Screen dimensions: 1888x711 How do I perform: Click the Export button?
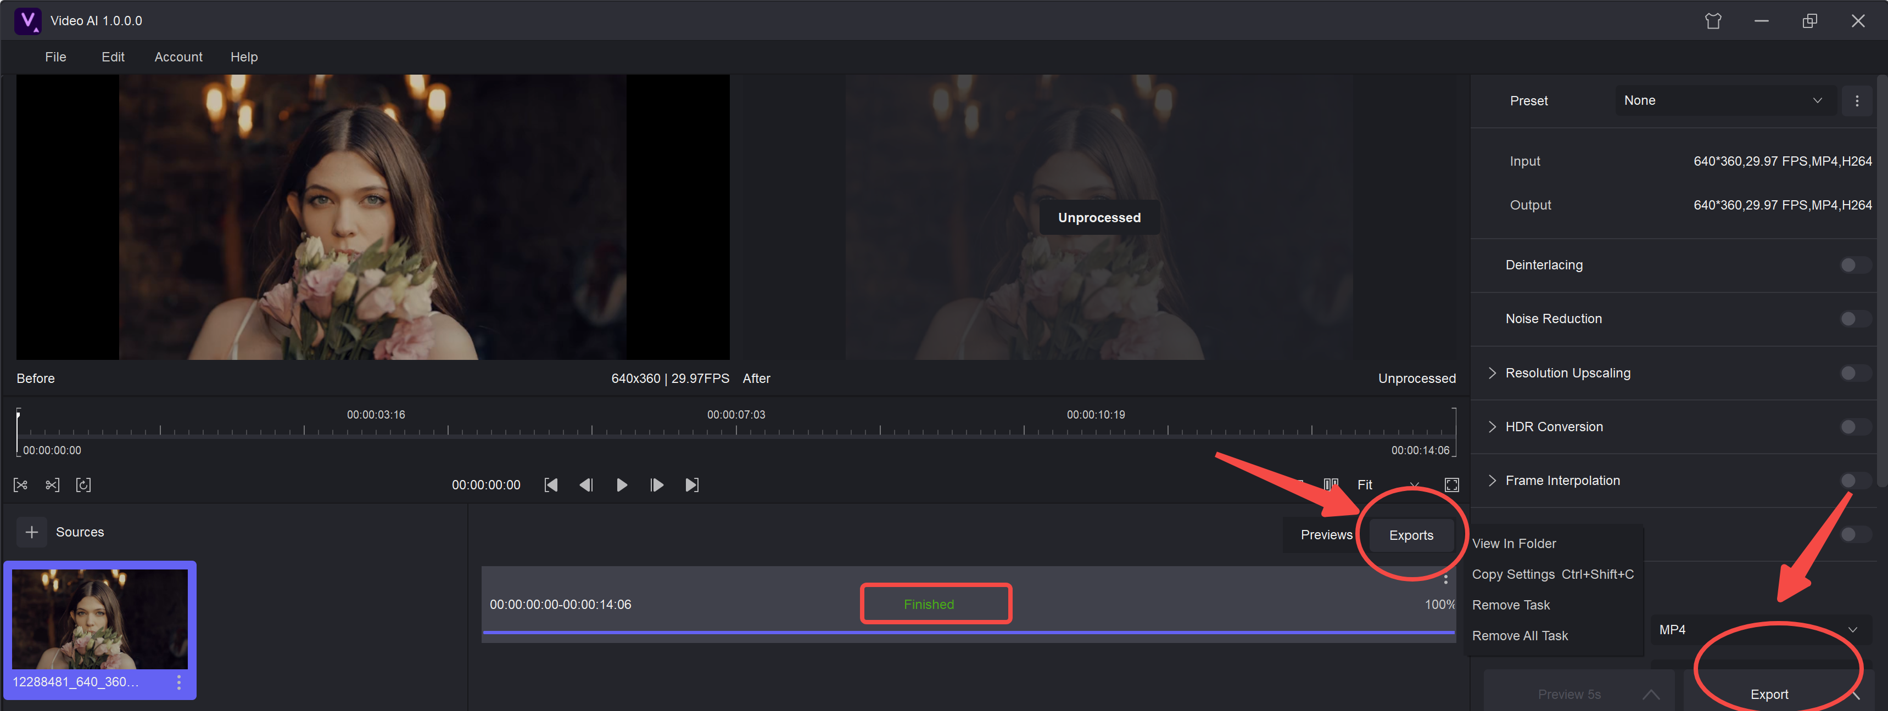[1768, 694]
